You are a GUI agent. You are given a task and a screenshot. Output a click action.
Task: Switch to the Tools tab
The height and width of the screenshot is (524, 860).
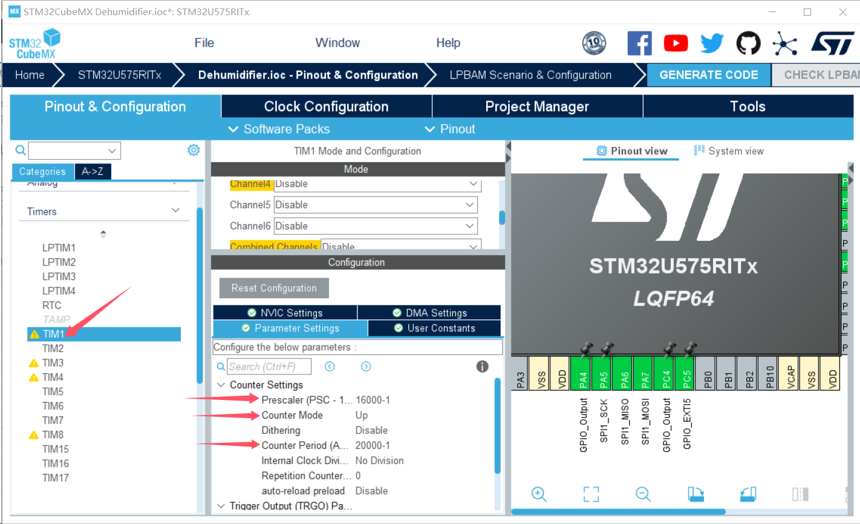[748, 106]
